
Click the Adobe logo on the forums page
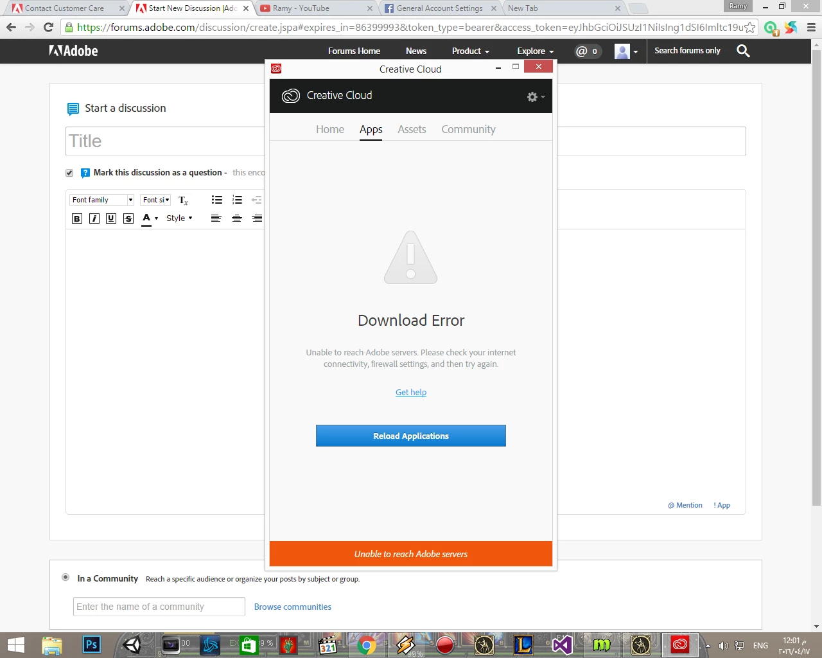click(x=74, y=51)
